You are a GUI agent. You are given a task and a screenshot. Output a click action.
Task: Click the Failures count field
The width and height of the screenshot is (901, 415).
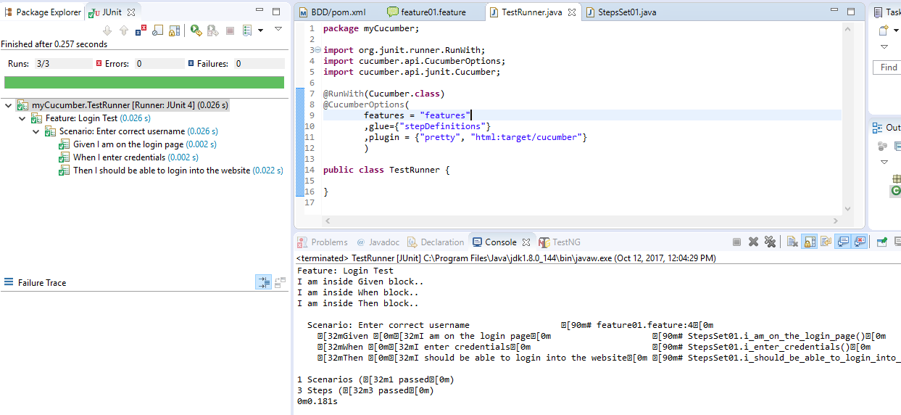(259, 64)
